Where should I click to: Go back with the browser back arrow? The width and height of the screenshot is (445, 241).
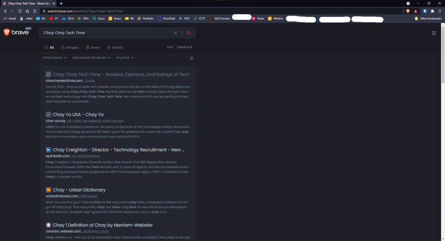tap(5, 11)
